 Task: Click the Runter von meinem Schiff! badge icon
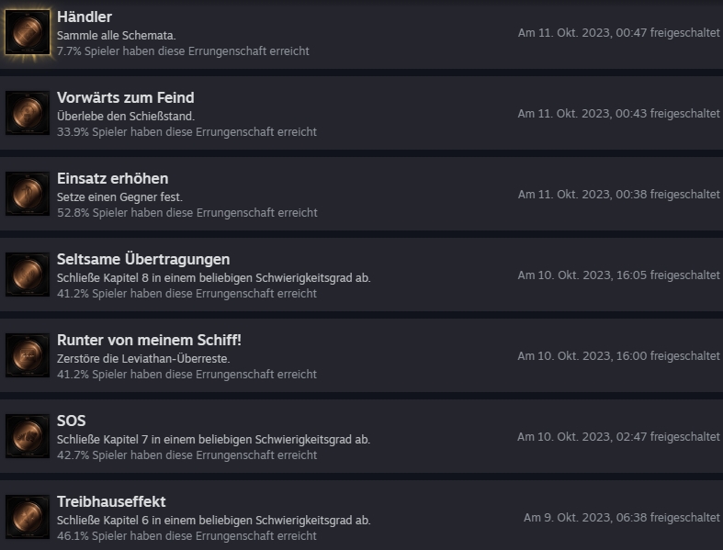pos(28,355)
